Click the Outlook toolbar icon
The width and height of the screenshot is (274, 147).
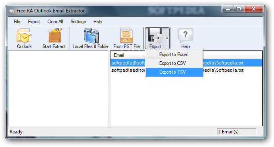click(x=24, y=36)
